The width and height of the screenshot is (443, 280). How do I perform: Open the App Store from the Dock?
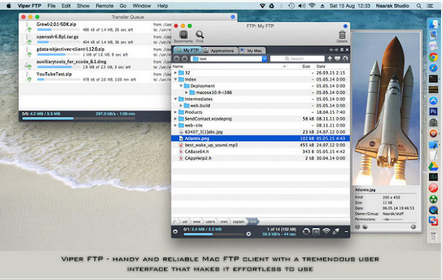click(433, 100)
